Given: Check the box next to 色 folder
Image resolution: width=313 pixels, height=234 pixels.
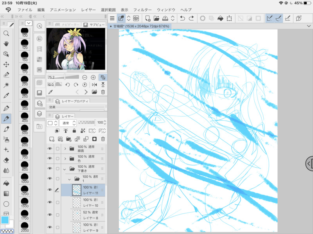Looking at the screenshot, I should 58,159.
